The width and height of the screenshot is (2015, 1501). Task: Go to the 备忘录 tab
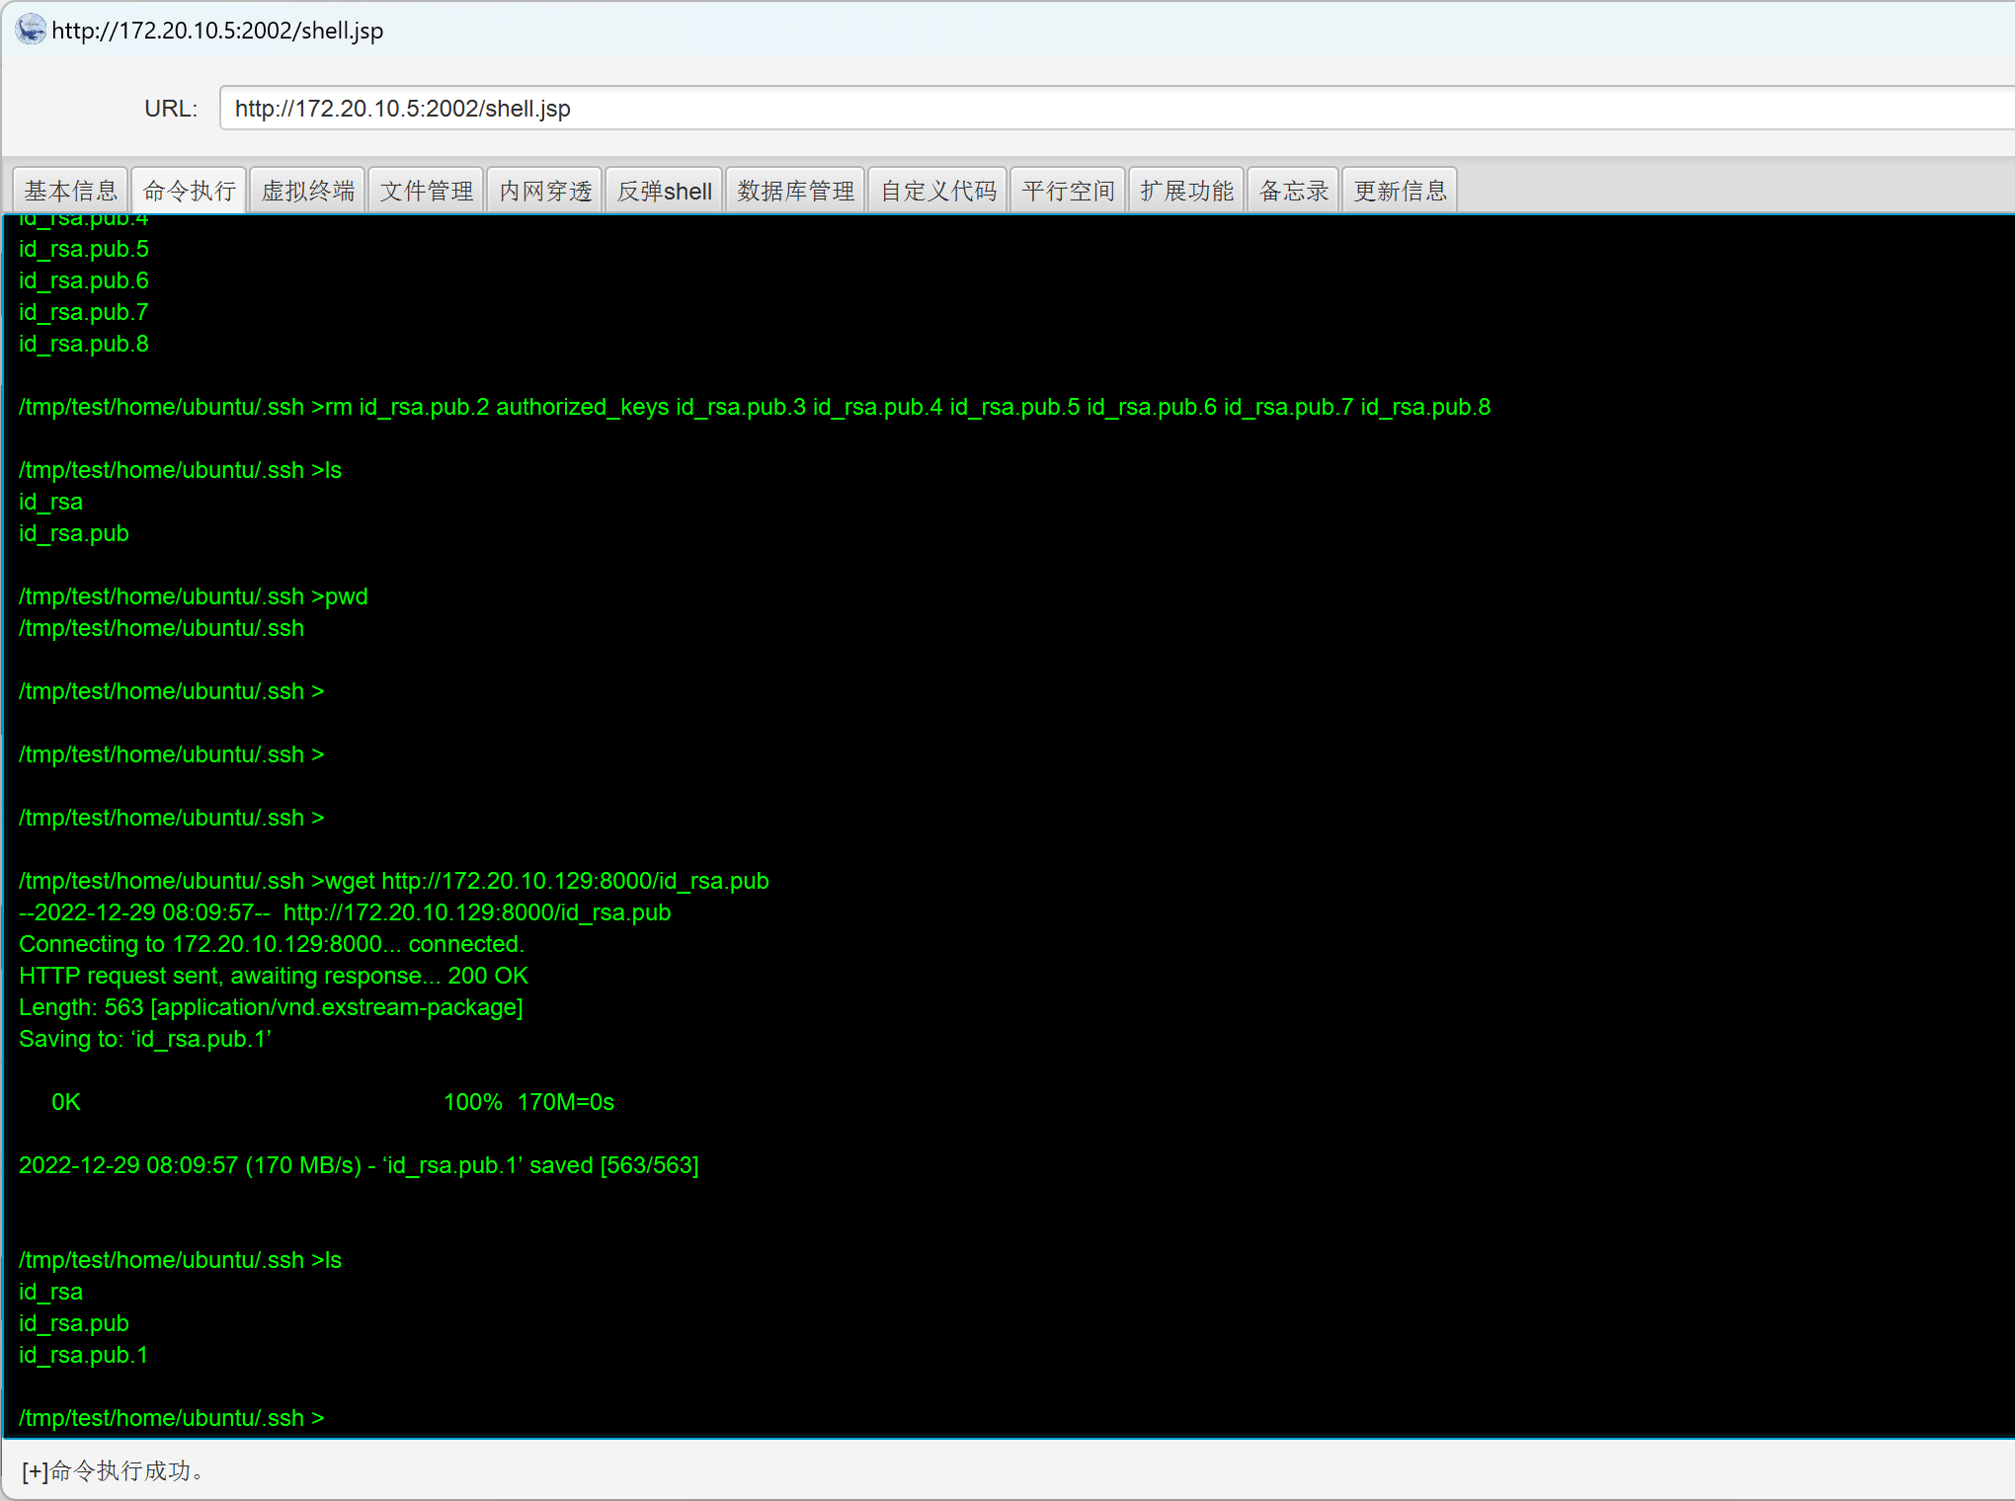(x=1294, y=191)
